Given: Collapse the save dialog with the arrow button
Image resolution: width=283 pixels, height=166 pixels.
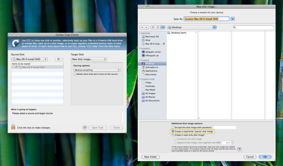Looking at the screenshot, I should click(233, 19).
